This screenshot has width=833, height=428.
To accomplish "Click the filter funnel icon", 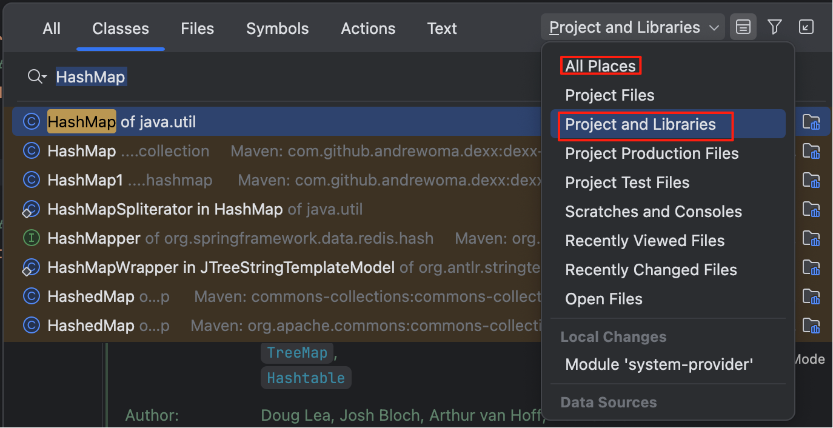I will click(774, 27).
